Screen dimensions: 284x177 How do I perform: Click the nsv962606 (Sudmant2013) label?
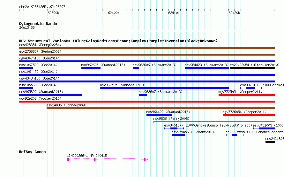click(154, 65)
